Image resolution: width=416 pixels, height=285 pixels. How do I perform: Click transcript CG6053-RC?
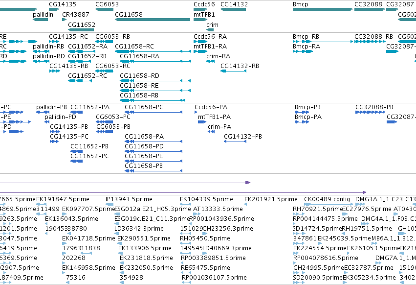pyautogui.click(x=113, y=66)
